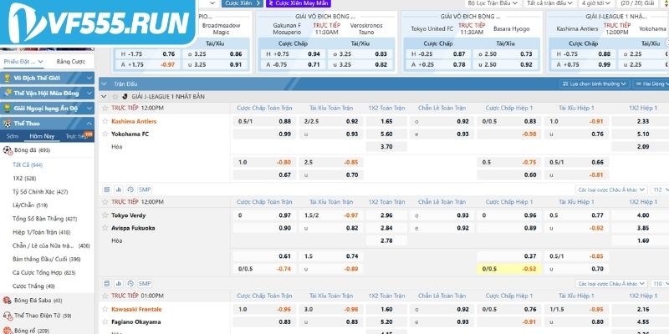Screen dimensions: 669x334
Task: Select 0.88 handicap odds for Kashima Antlers
Action: click(x=285, y=121)
